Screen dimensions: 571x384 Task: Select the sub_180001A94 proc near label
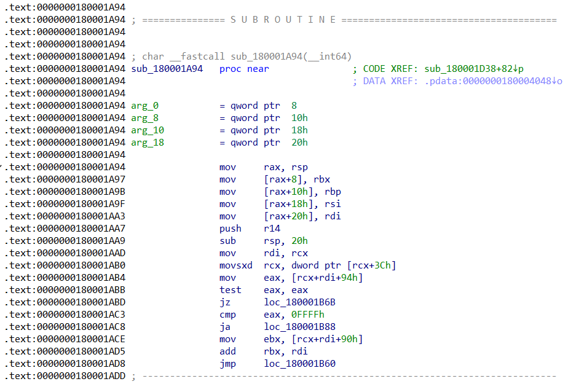(167, 69)
